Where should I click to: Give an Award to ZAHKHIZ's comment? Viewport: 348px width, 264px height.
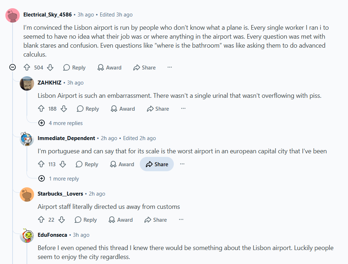pos(123,109)
